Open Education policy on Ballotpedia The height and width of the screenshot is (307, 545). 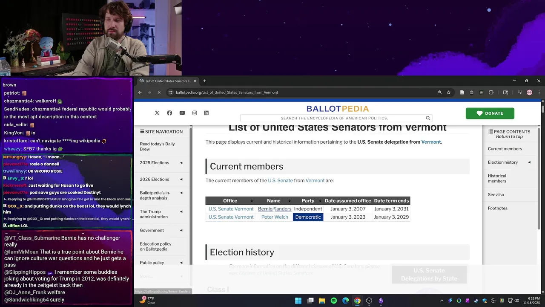pos(155,246)
